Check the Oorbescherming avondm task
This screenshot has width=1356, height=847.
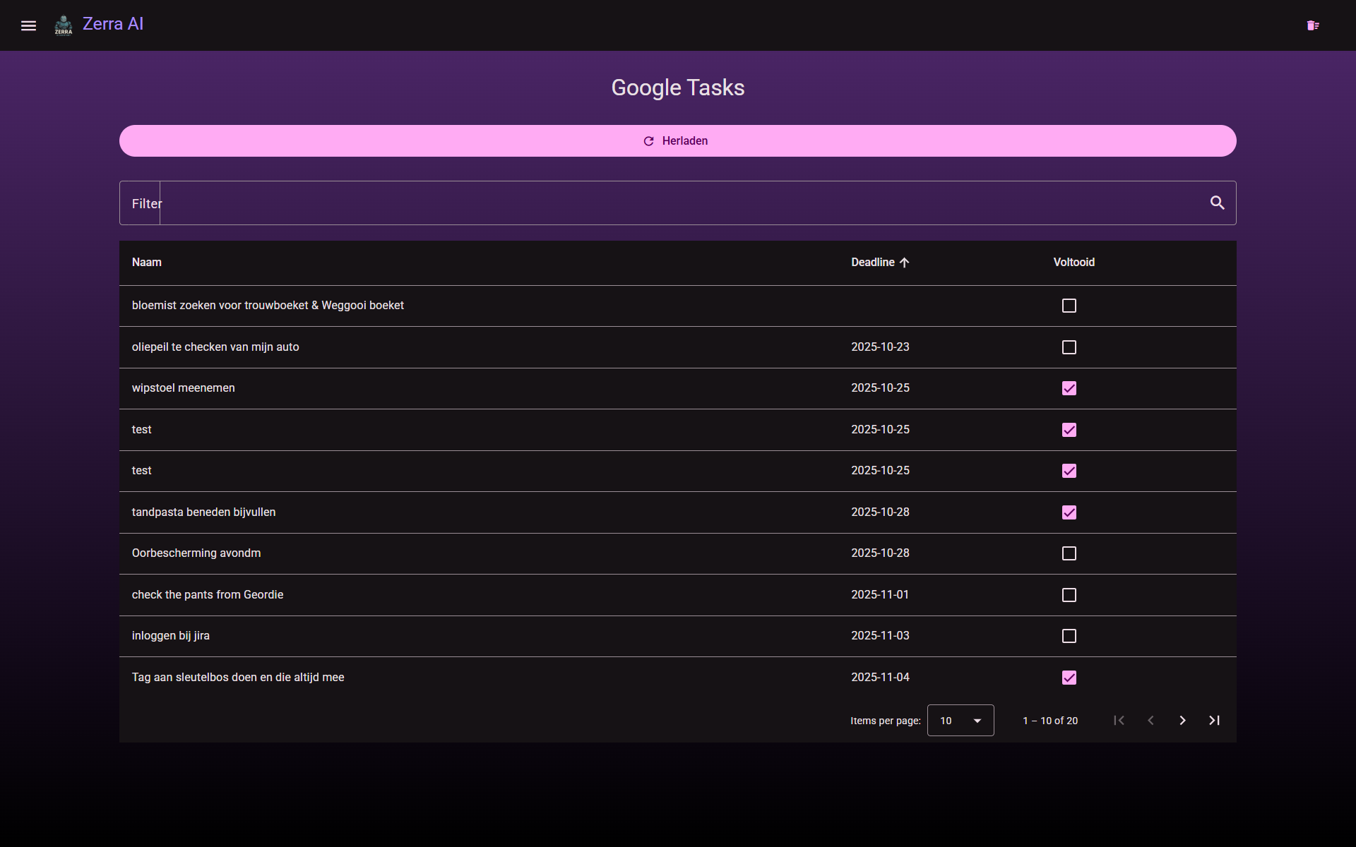point(1069,553)
